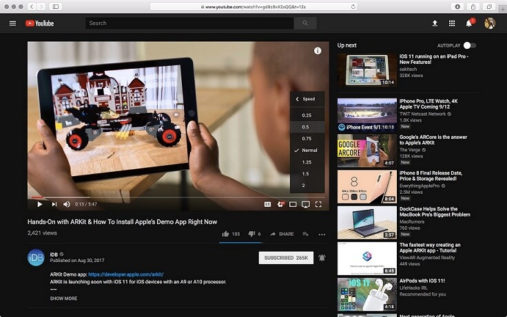Screen dimensions: 507x317
Task: Toggle the Autoplay switch
Action: click(x=470, y=45)
